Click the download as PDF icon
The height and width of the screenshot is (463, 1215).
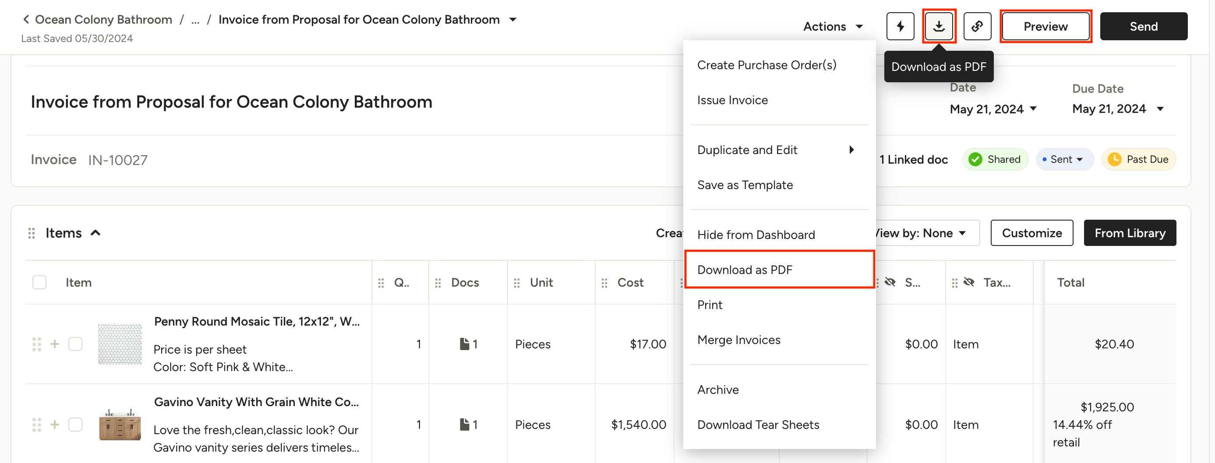click(x=939, y=26)
